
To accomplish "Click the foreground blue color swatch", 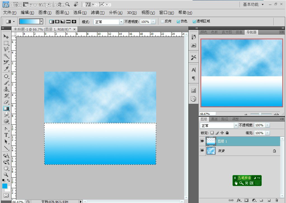I will pyautogui.click(x=5, y=186).
